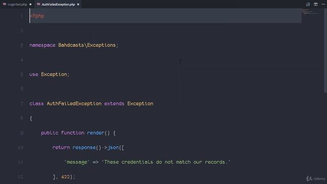The image size is (327, 184).
Task: Click the 'json' method call
Action: pyautogui.click(x=113, y=148)
